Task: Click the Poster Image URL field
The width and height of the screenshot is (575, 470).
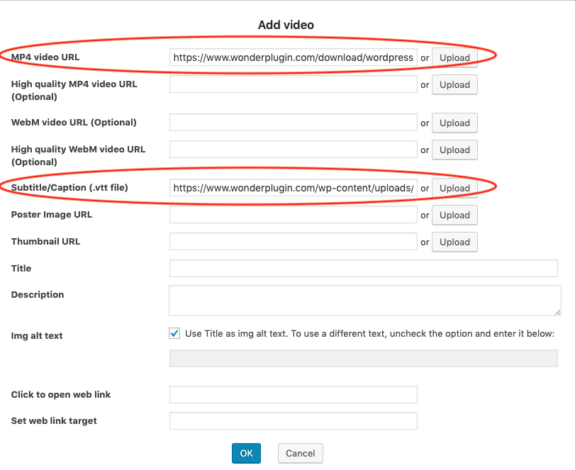Action: click(x=293, y=215)
